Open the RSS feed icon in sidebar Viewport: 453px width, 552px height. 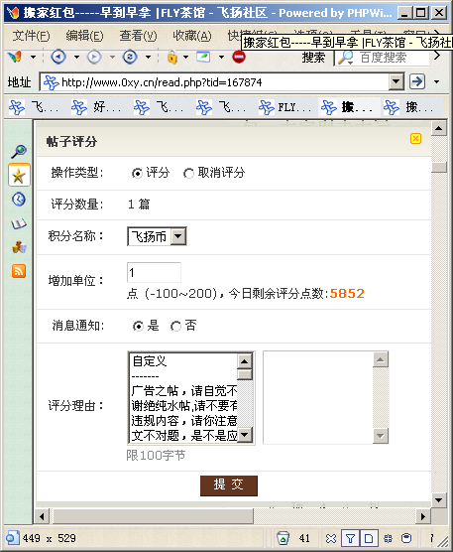(x=19, y=271)
